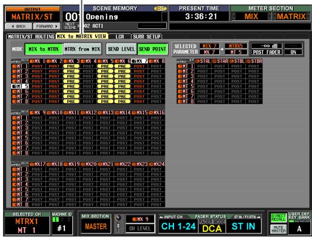The image size is (312, 237).
Task: Click the CH LEVEL field under MX 9
Action: [140, 228]
